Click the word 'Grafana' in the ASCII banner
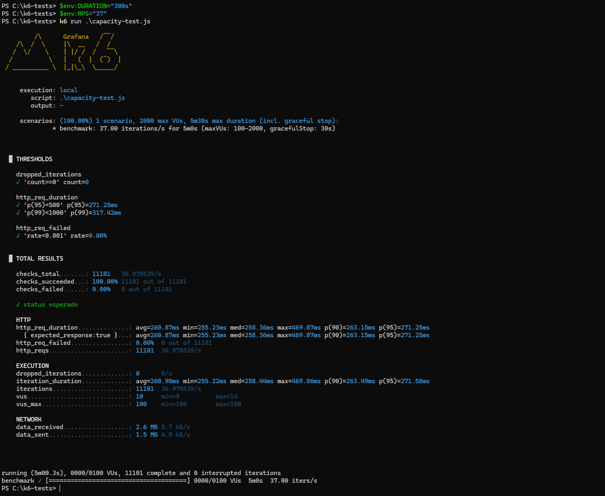The height and width of the screenshot is (496, 605). point(76,37)
